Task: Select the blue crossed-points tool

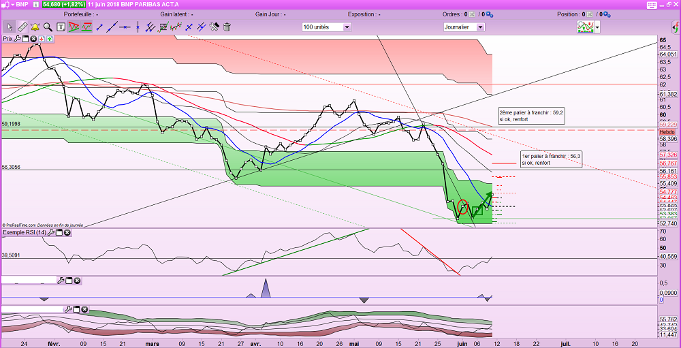Action: [189, 27]
